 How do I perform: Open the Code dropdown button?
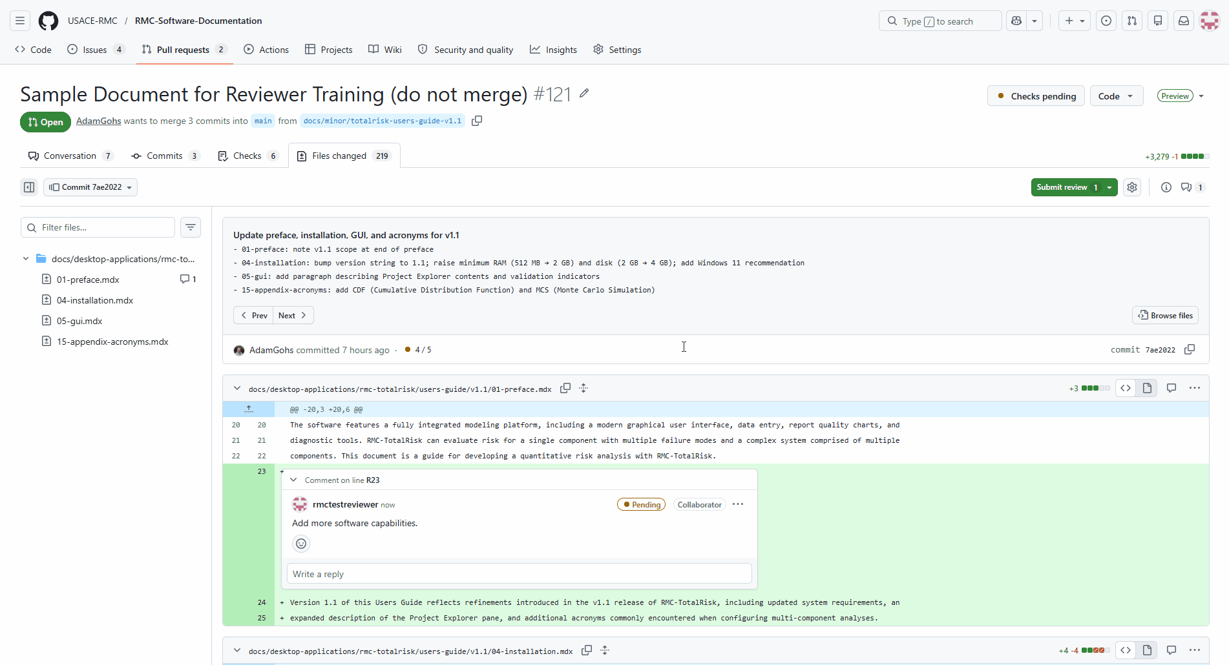pos(1117,96)
